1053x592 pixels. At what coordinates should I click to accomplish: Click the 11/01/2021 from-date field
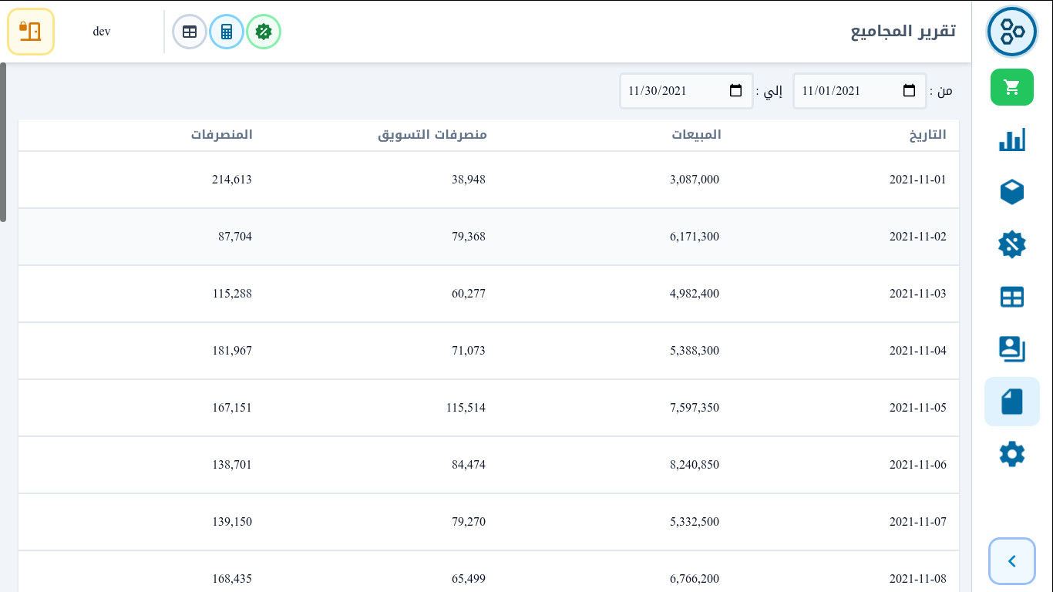[840, 91]
